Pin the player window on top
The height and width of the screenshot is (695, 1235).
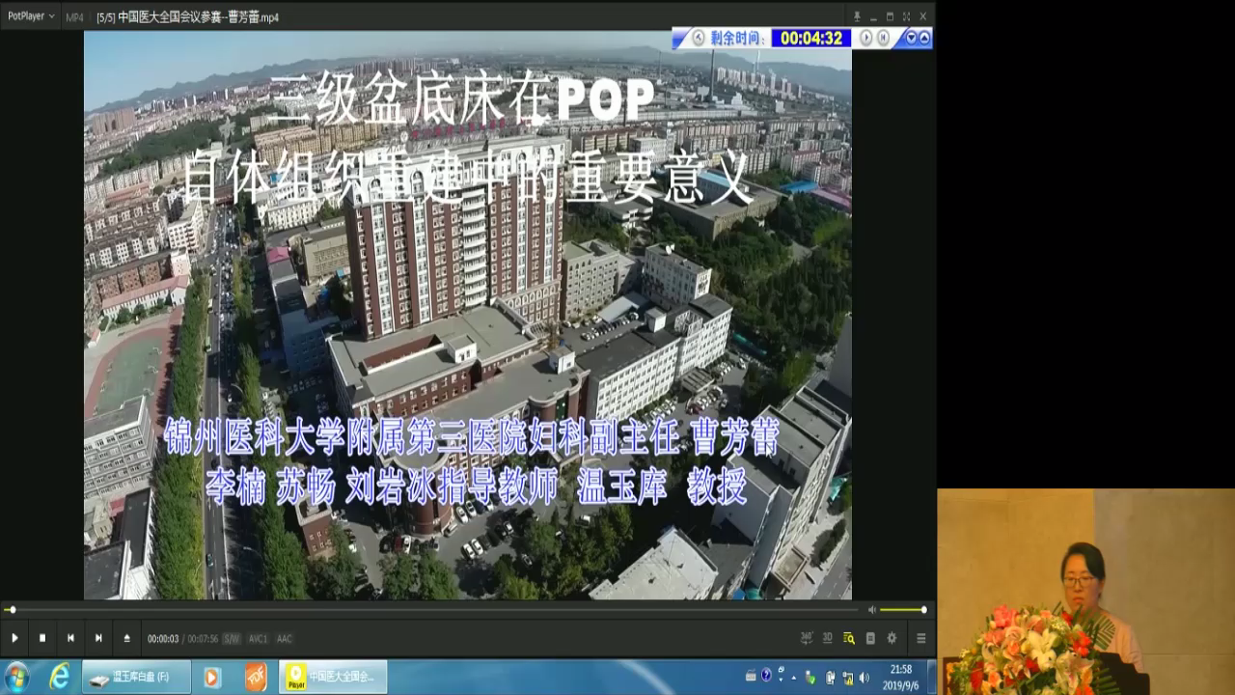click(x=857, y=16)
